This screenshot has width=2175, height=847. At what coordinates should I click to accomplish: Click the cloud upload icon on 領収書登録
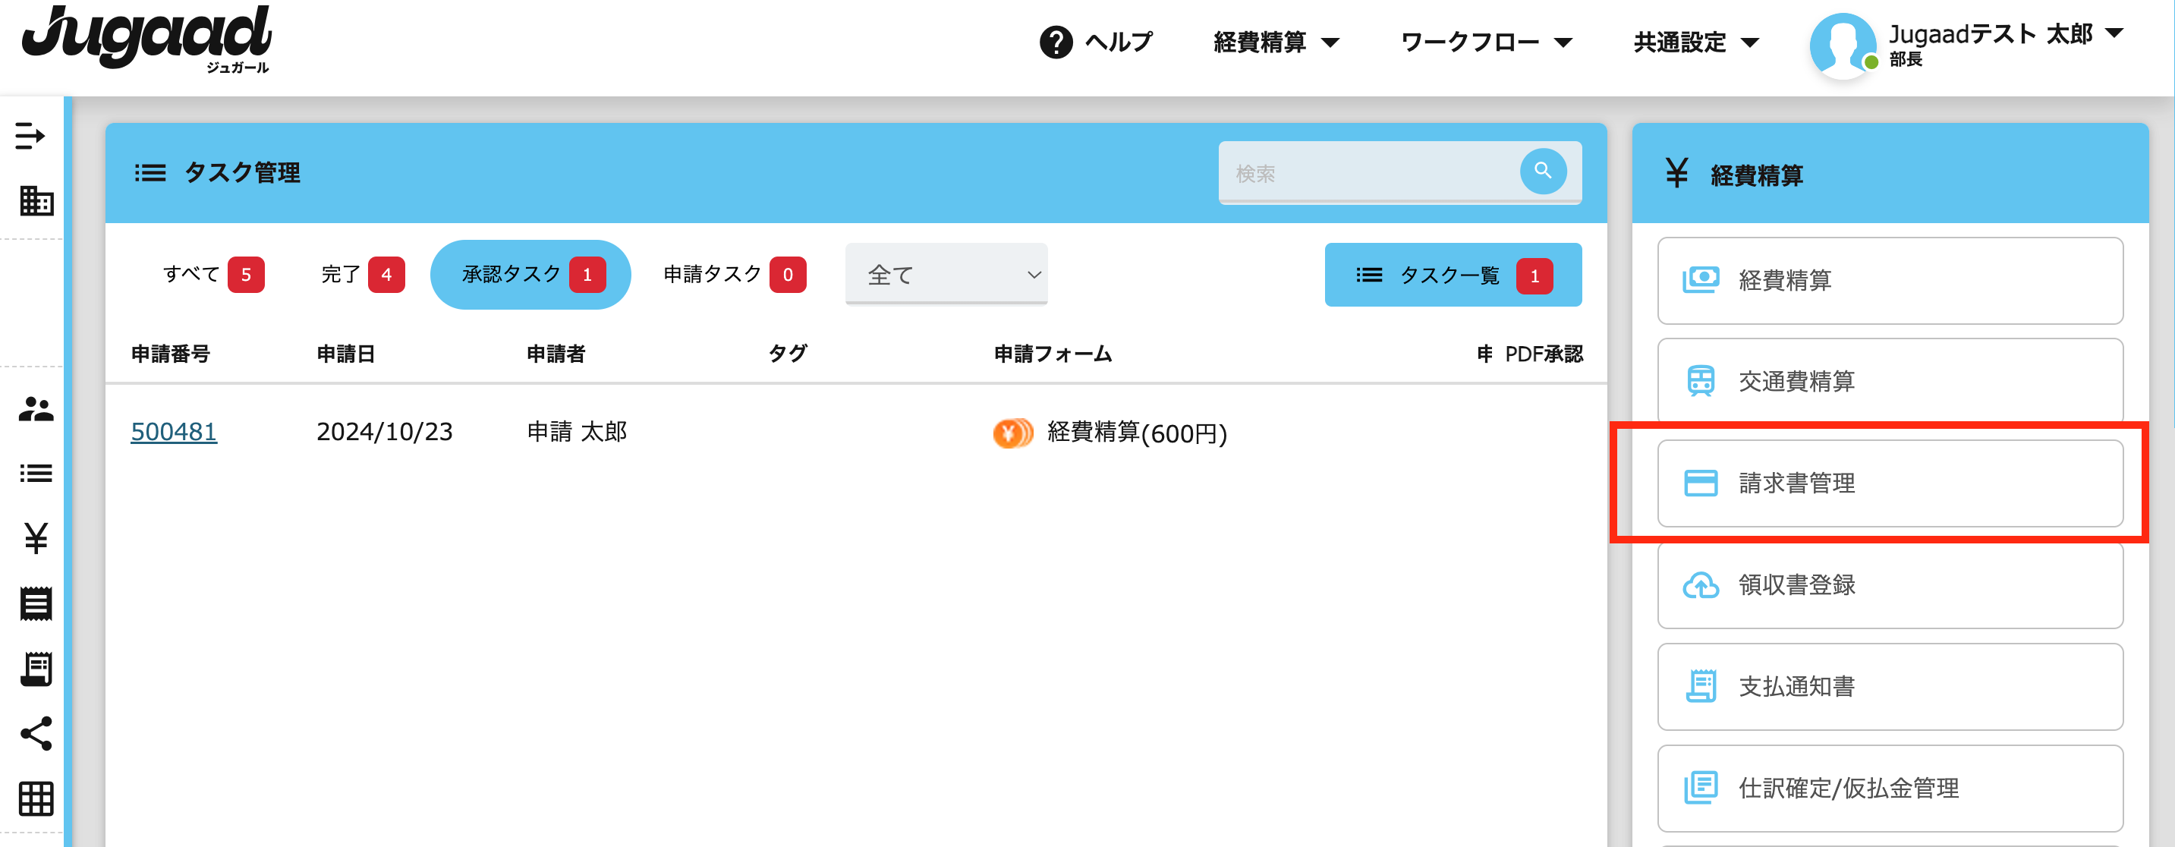[1701, 584]
